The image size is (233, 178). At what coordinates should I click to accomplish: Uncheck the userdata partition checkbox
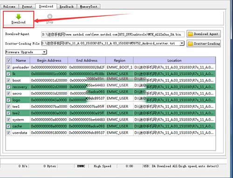tap(8, 132)
